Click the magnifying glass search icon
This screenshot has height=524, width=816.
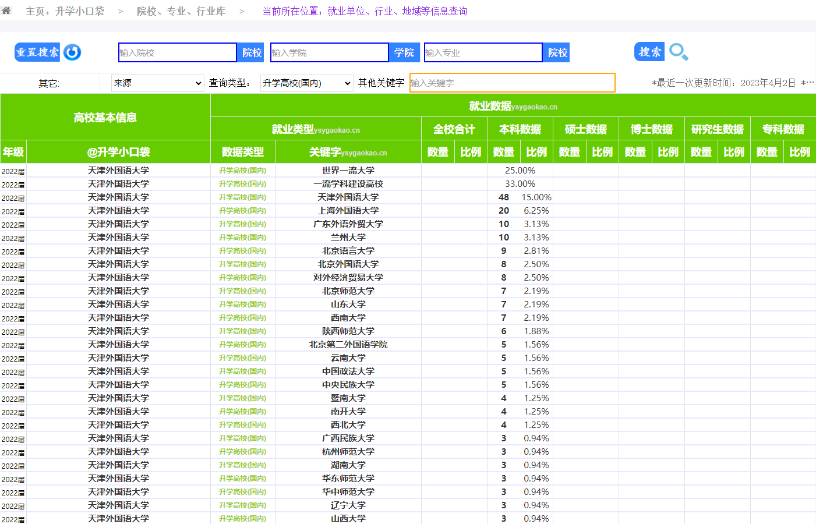[679, 52]
